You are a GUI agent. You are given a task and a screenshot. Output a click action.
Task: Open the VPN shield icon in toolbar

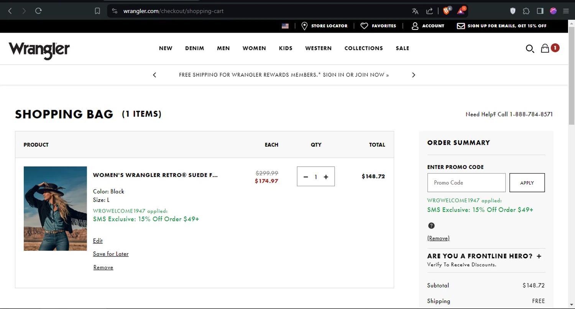point(513,11)
